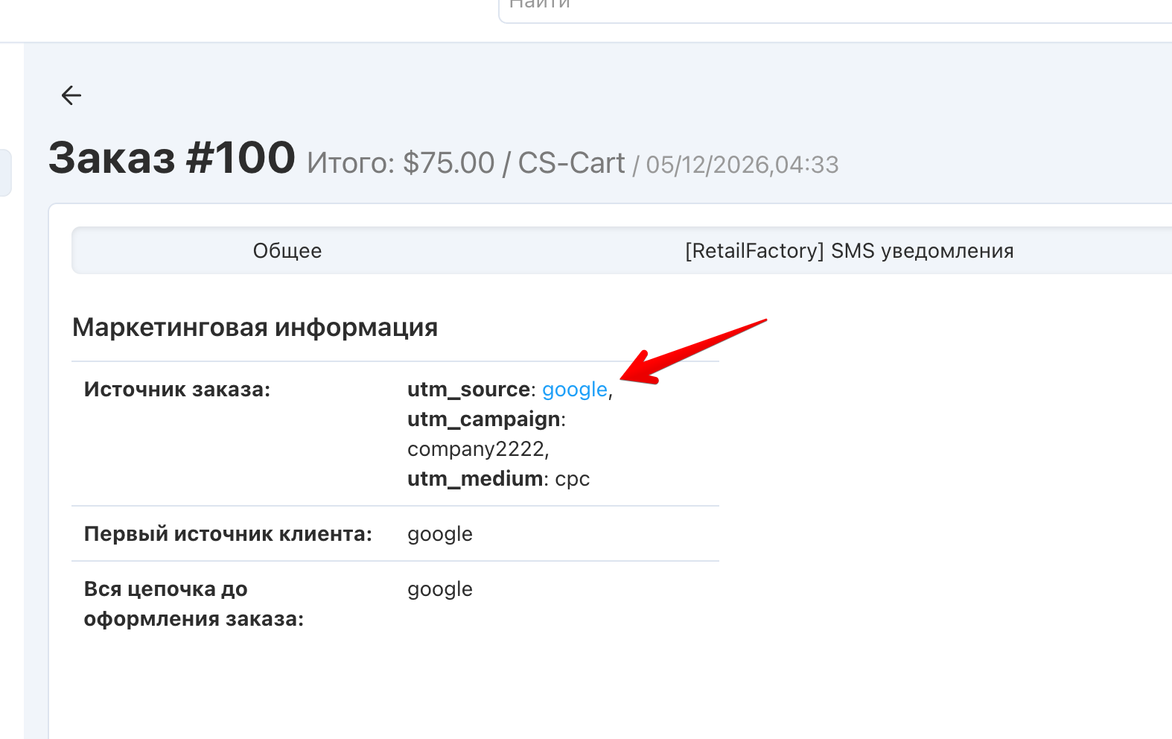The width and height of the screenshot is (1172, 739).
Task: Click the utm_campaign label text
Action: [x=484, y=419]
